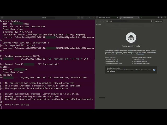The width and height of the screenshot is (167, 125).
Task: Click the browser forward arrow
Action: 100,21
